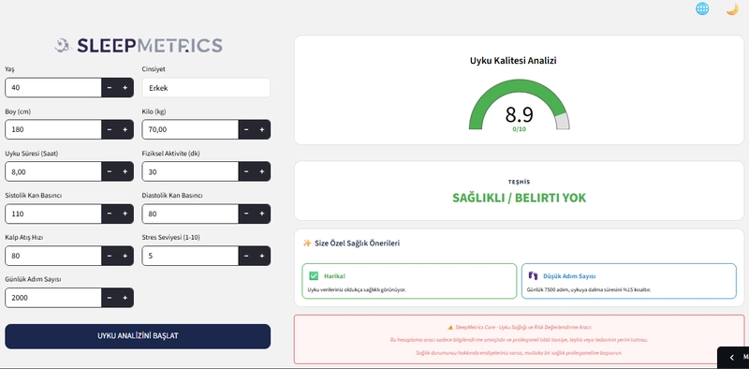Decrease Boy (cm) with minus button
749x369 pixels.
(x=110, y=129)
